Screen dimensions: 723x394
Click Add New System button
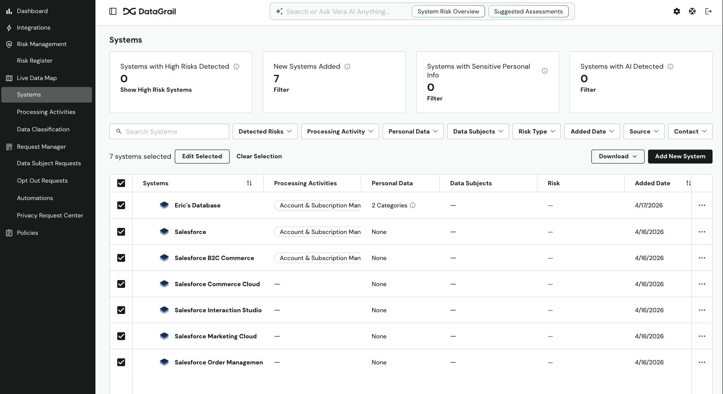coord(680,157)
